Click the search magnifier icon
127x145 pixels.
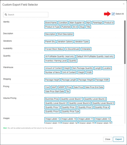click(x=6, y=15)
